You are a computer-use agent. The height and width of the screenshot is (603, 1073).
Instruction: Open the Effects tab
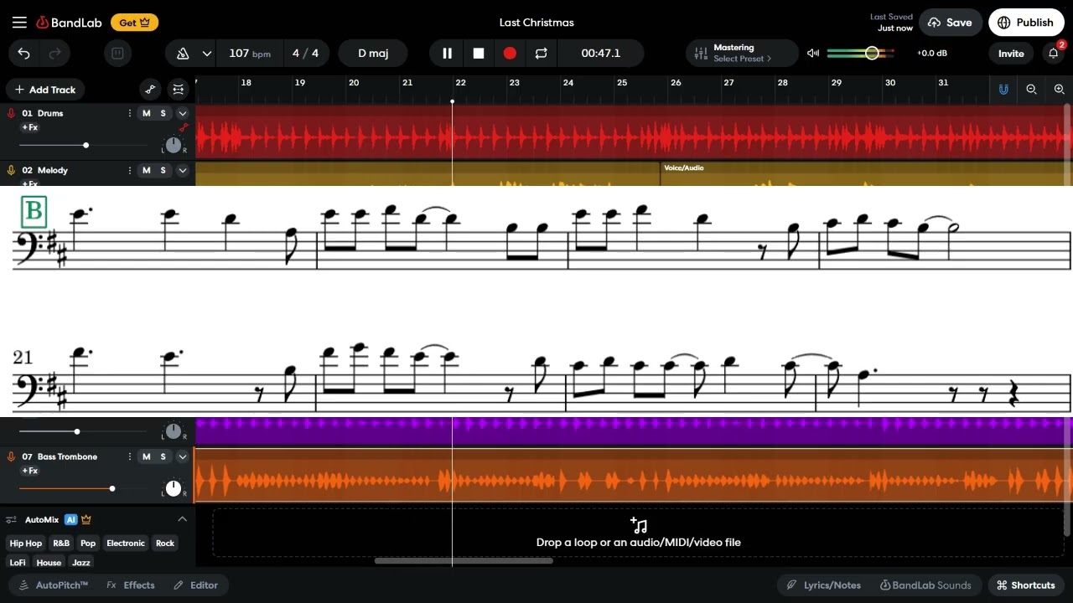[x=131, y=585]
